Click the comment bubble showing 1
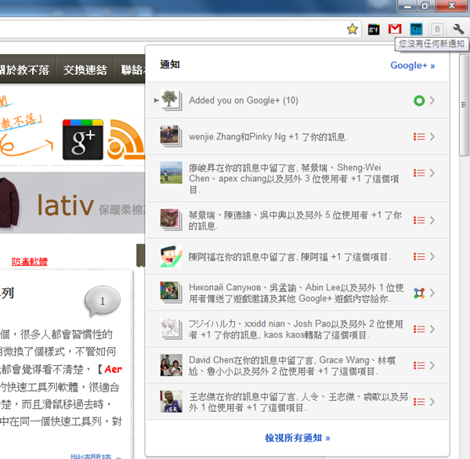 coord(102,302)
